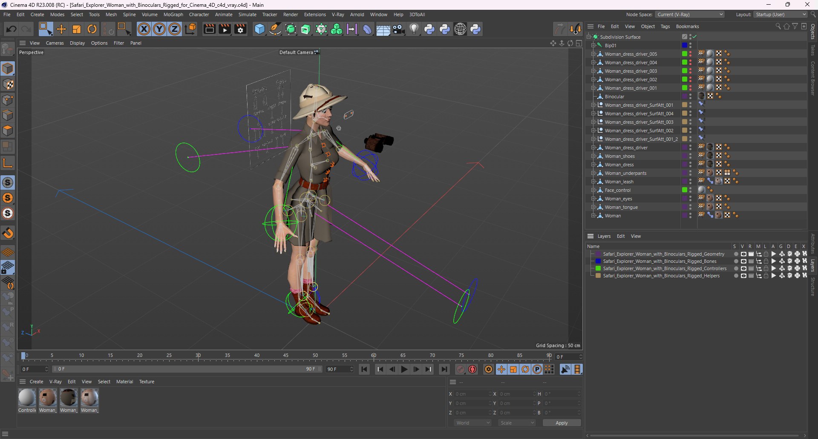Open Object manager Tags menu
Viewport: 818px width, 439px height.
[x=665, y=26]
